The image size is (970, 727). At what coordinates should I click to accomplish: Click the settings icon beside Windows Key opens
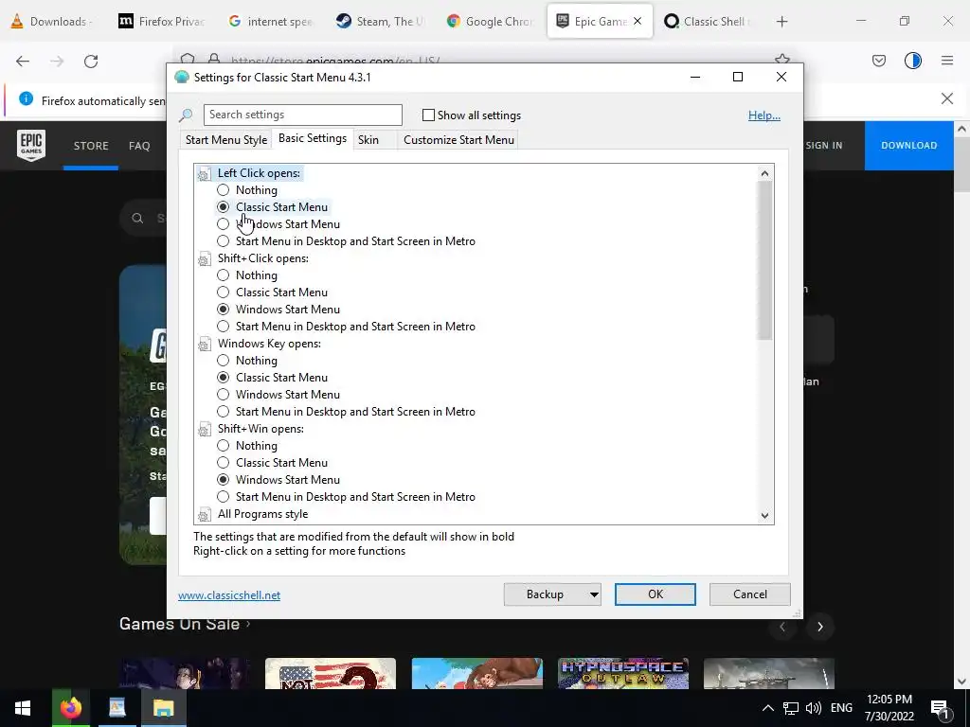click(x=205, y=345)
